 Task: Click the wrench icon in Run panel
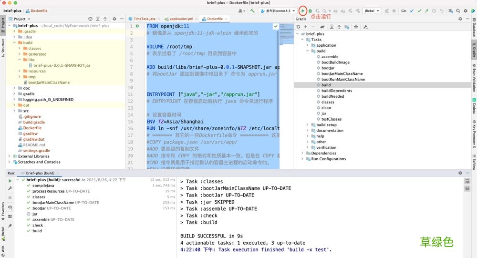pos(10,188)
